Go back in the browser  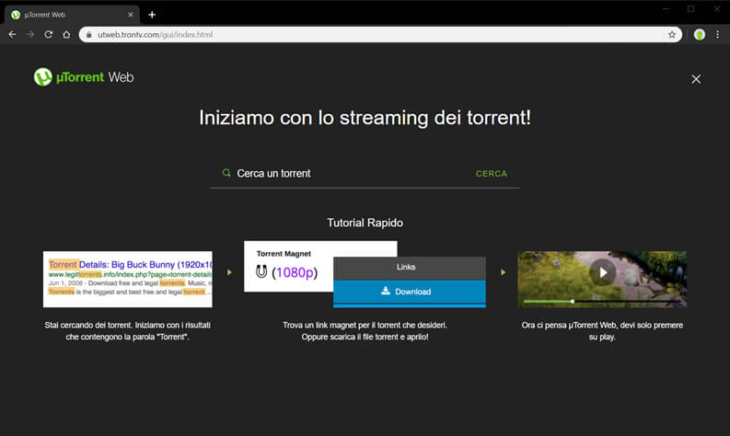pyautogui.click(x=13, y=34)
